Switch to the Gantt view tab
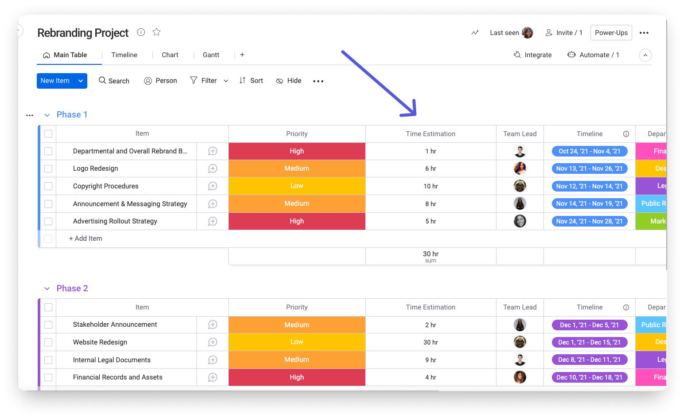The image size is (684, 419). pyautogui.click(x=211, y=55)
